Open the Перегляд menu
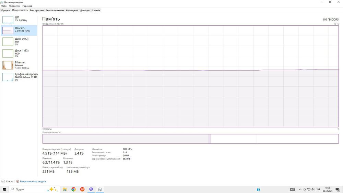The image size is (343, 193). coord(27,6)
